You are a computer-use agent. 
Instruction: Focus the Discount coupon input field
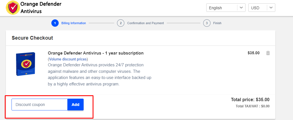tap(40, 105)
